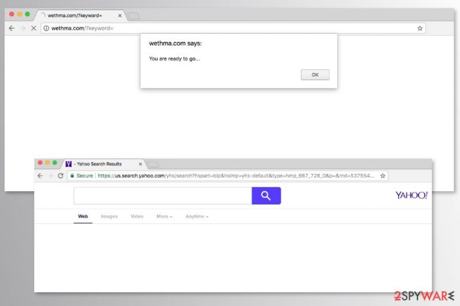Select the Web results tab
The height and width of the screenshot is (306, 460).
[83, 216]
